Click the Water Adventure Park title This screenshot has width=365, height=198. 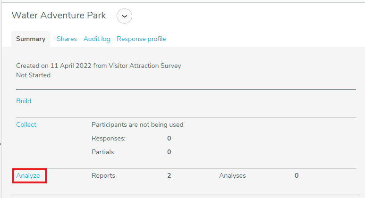click(59, 16)
